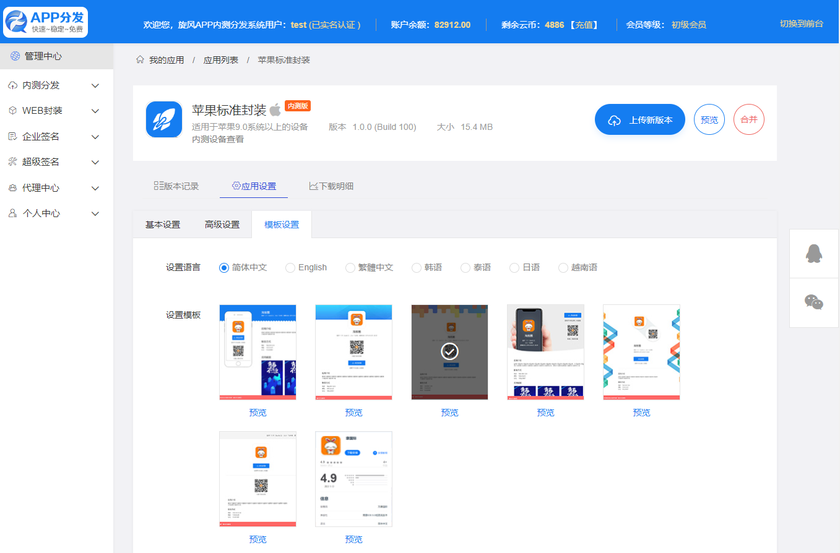
Task: Switch to the 下载明细 tab
Action: click(x=331, y=186)
